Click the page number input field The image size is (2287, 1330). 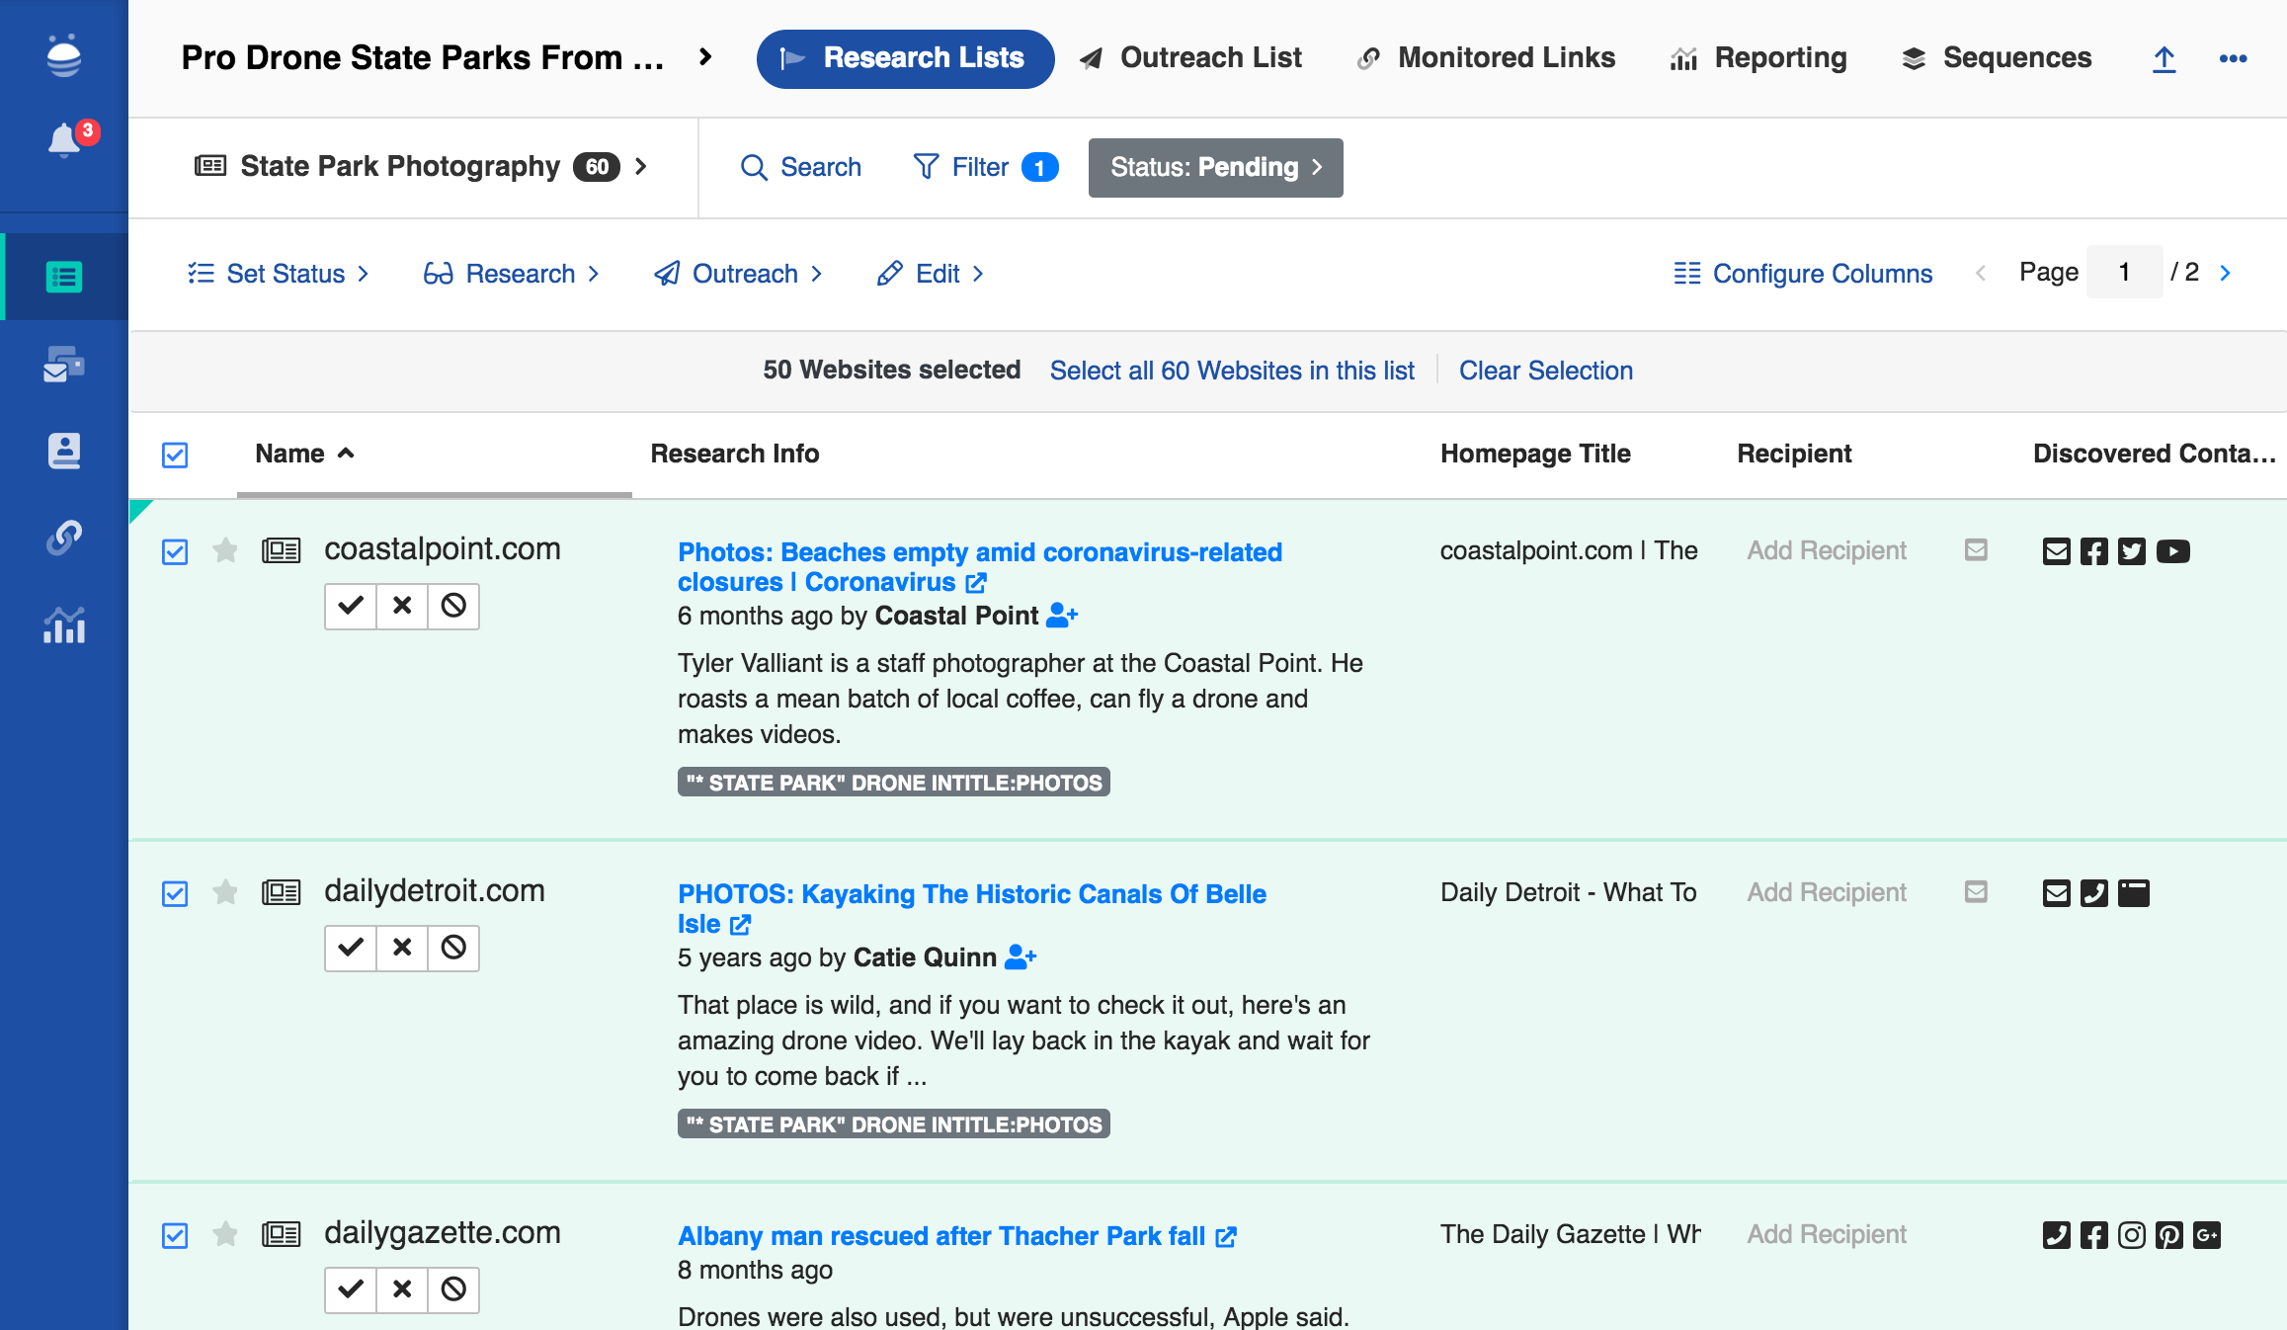2124,273
